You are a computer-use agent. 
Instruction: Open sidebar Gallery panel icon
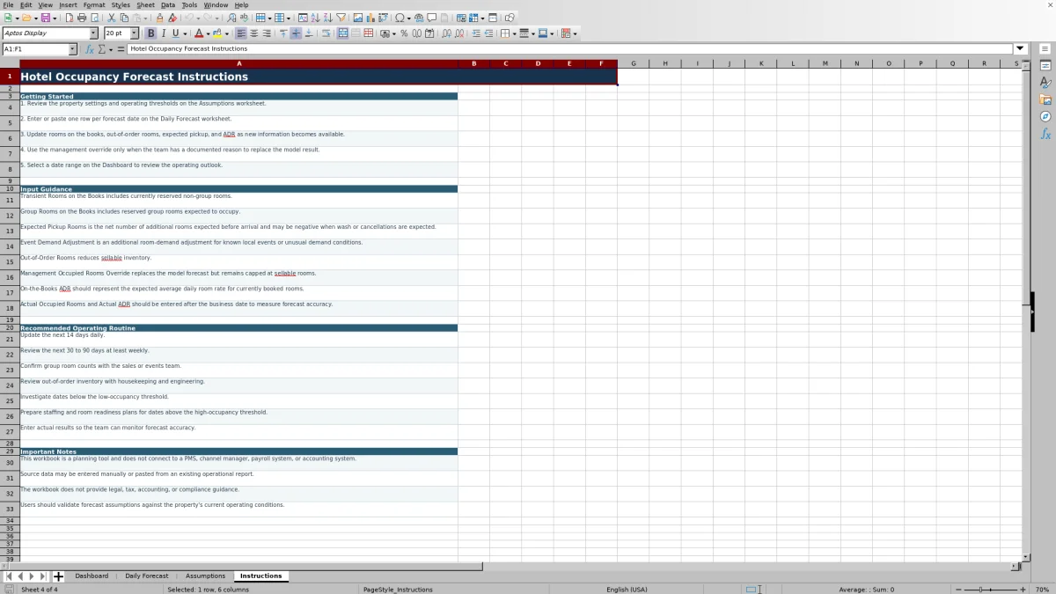tap(1045, 99)
